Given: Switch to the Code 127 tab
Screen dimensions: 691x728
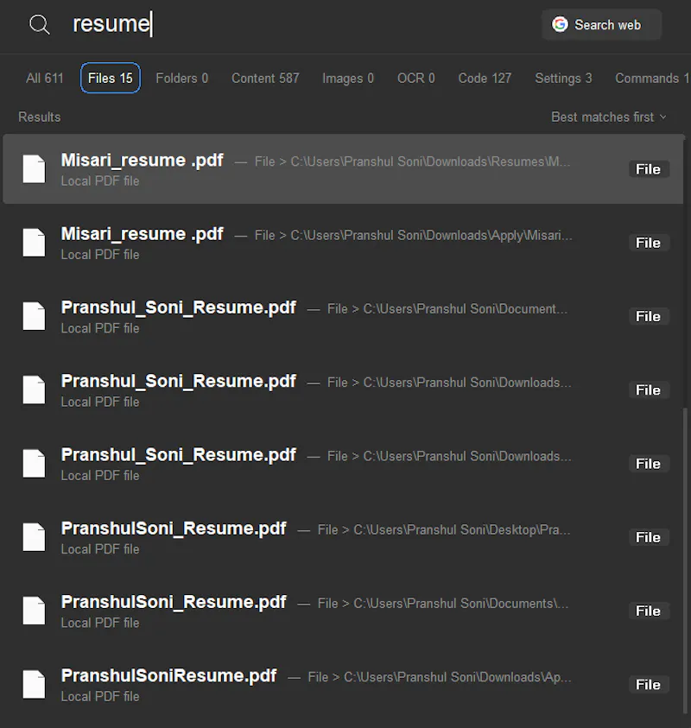Looking at the screenshot, I should pyautogui.click(x=485, y=78).
